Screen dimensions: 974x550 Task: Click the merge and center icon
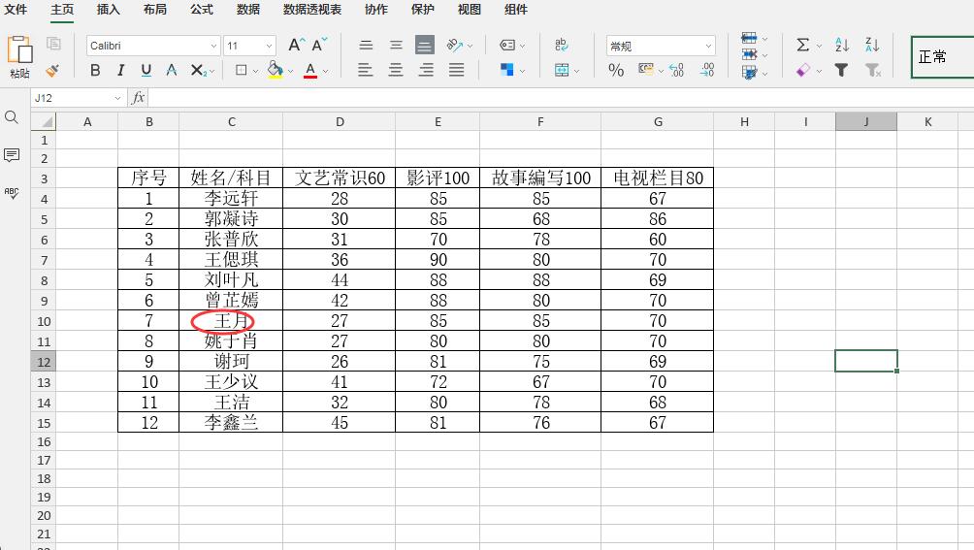click(x=562, y=70)
